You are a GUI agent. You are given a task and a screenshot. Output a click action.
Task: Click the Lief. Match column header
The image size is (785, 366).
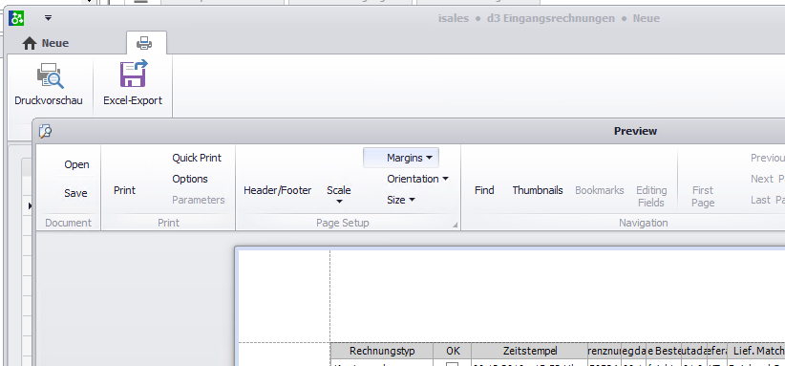click(x=756, y=351)
